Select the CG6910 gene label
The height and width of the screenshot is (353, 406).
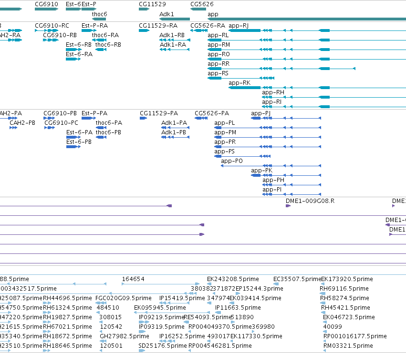tap(46, 4)
